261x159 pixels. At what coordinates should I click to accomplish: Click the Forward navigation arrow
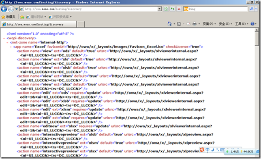(11, 9)
